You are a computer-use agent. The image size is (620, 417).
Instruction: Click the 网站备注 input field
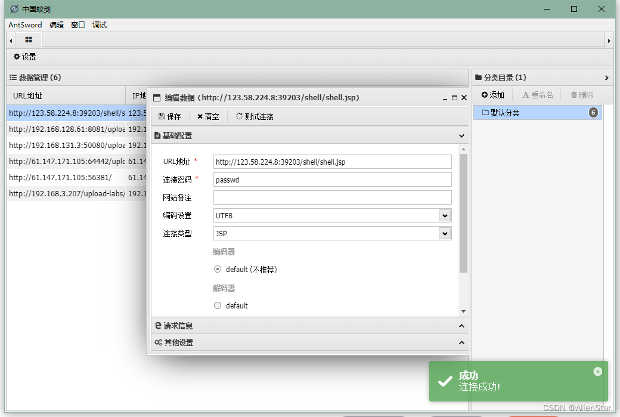[333, 197]
